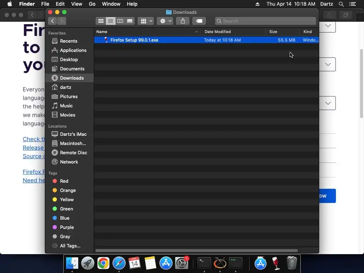Viewport: 364px width, 273px height.
Task: Filter by Gray tag
Action: (x=69, y=237)
